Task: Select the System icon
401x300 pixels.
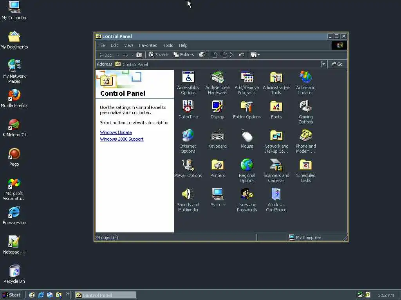Action: [217, 198]
